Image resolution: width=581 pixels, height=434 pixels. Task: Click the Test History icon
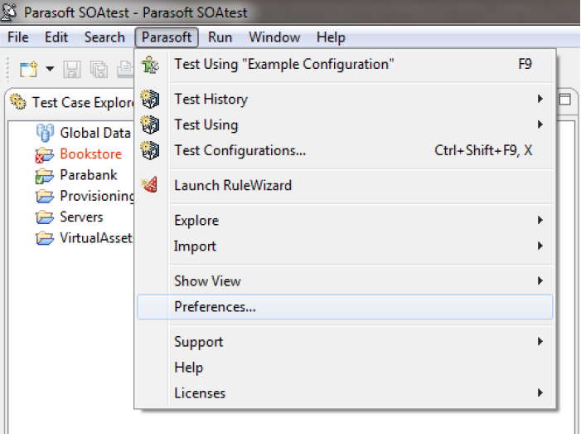(x=150, y=99)
